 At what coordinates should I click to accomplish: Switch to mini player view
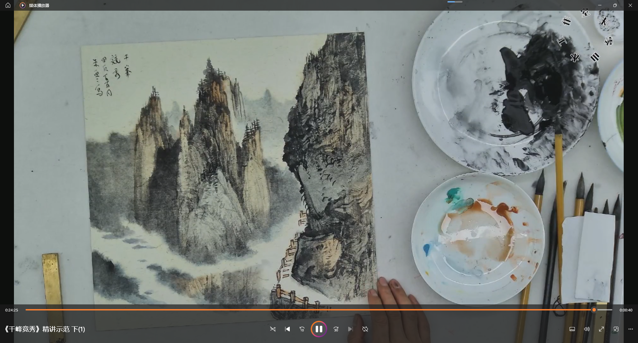click(616, 329)
